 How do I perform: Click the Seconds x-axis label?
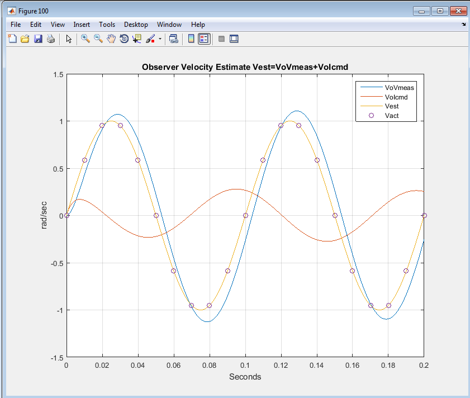click(245, 377)
